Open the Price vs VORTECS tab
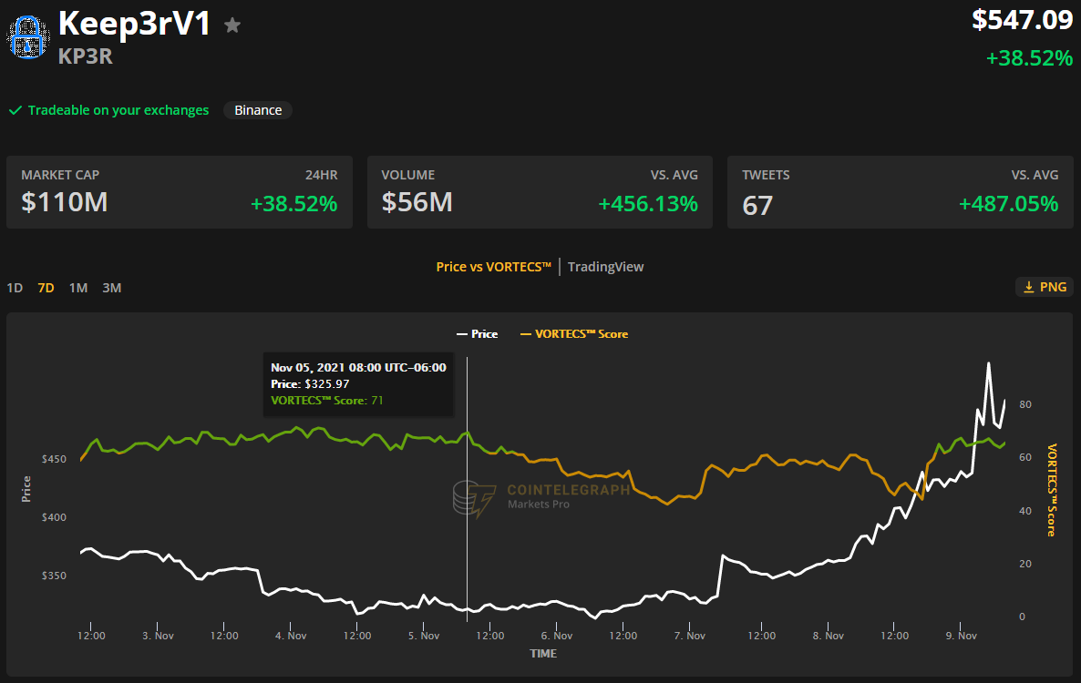The image size is (1081, 683). pyautogui.click(x=494, y=267)
